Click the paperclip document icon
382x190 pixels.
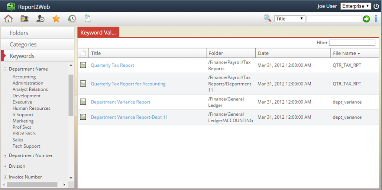pos(87,18)
